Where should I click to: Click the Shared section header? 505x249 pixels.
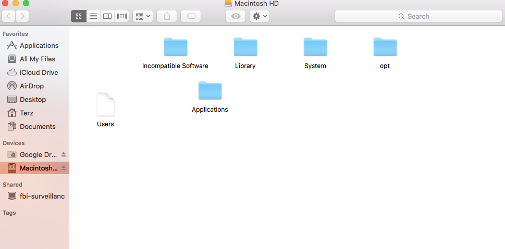tap(13, 185)
